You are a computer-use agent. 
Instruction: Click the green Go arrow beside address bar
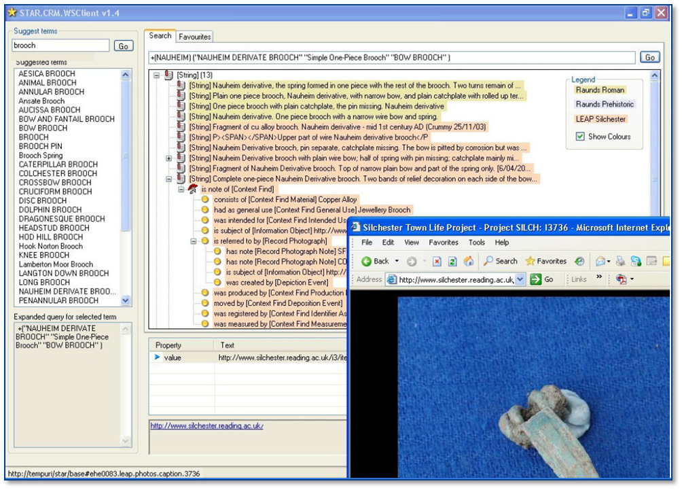pos(536,279)
